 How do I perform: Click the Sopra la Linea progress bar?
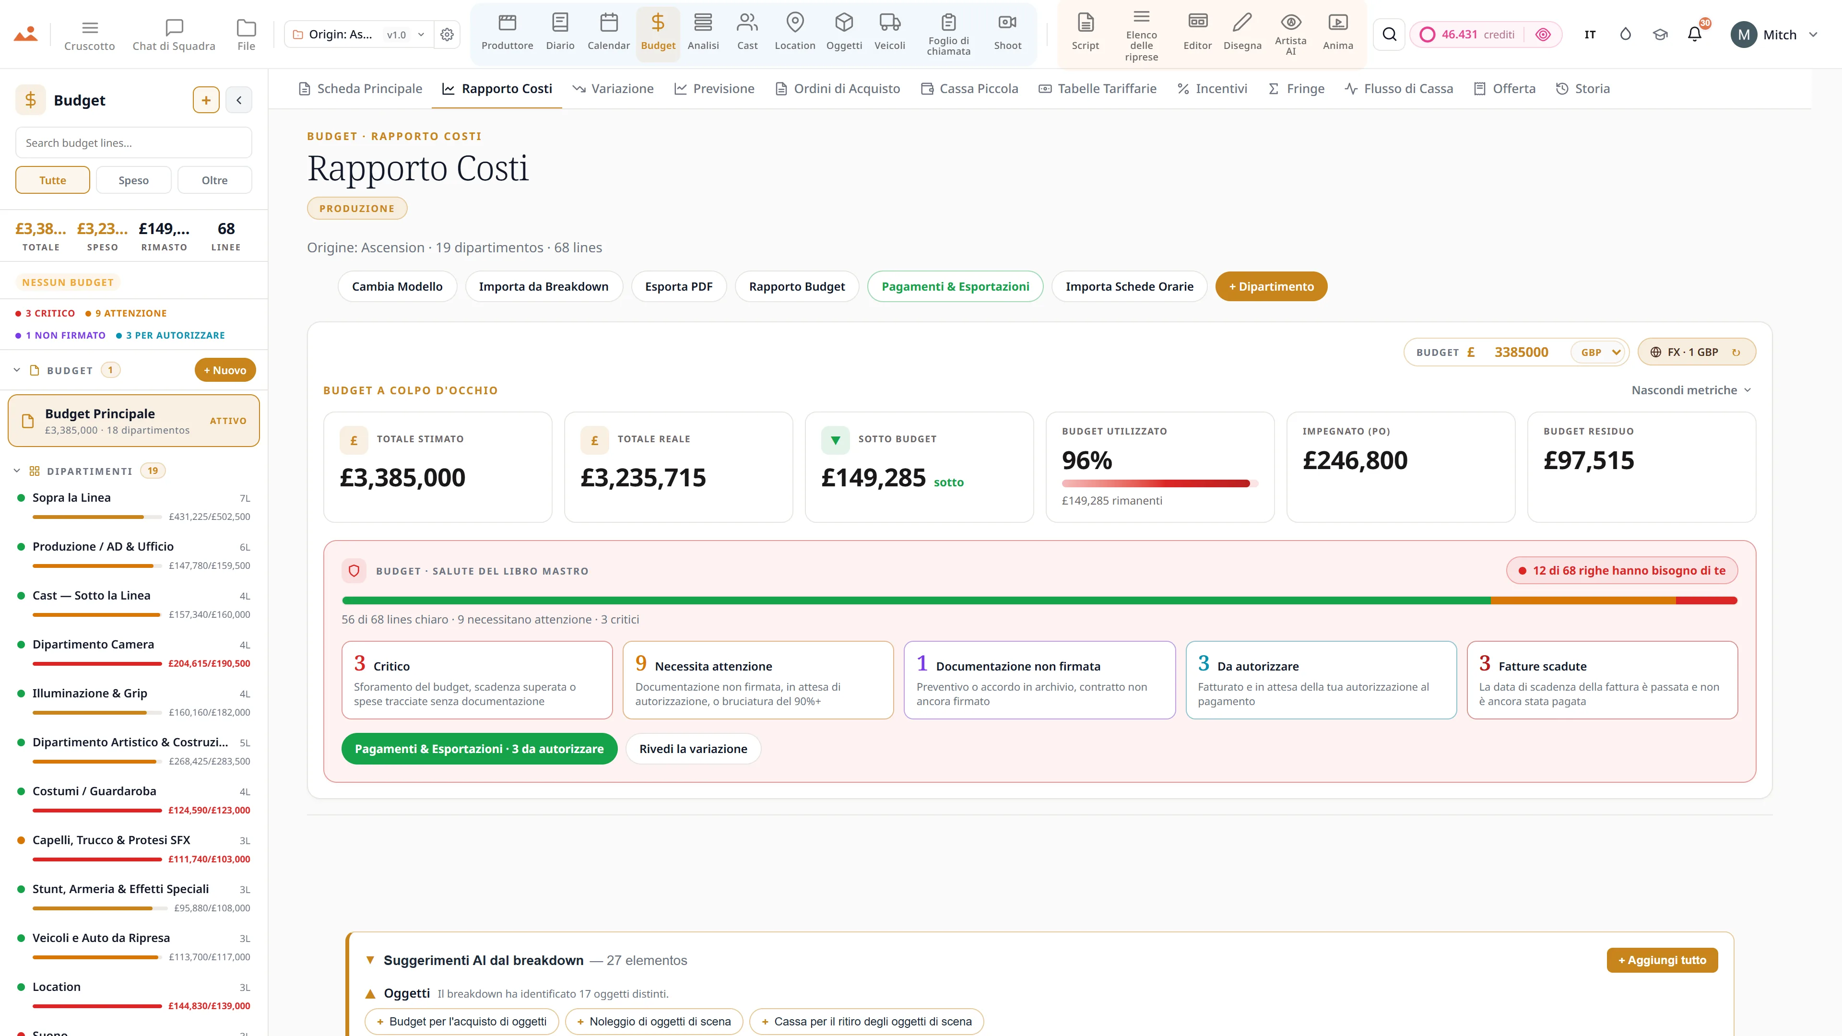96,517
